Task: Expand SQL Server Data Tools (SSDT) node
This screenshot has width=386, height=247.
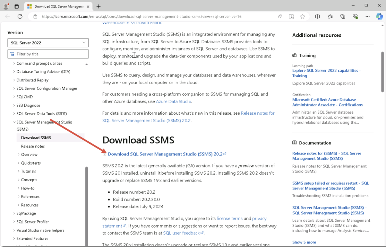Action: 14,114
